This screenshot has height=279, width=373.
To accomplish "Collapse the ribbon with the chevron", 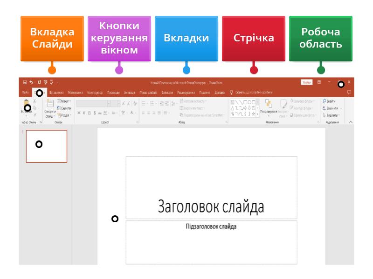I will (351, 121).
